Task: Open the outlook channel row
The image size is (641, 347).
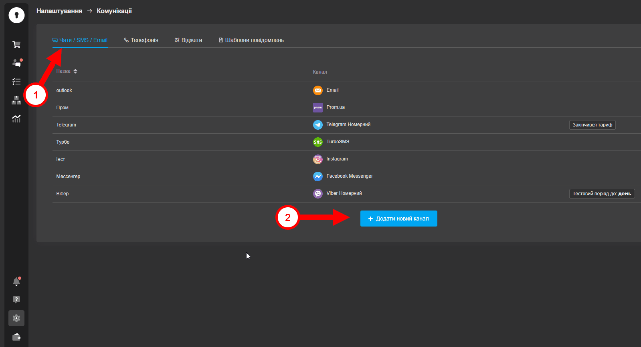Action: pyautogui.click(x=346, y=90)
